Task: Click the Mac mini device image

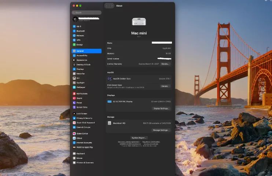Action: tap(139, 22)
